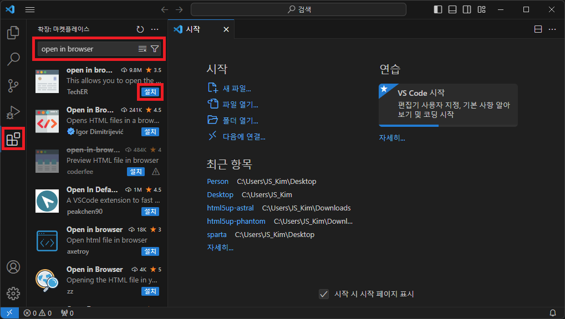The image size is (565, 319).
Task: Click the 새 파일... link
Action: pos(236,89)
